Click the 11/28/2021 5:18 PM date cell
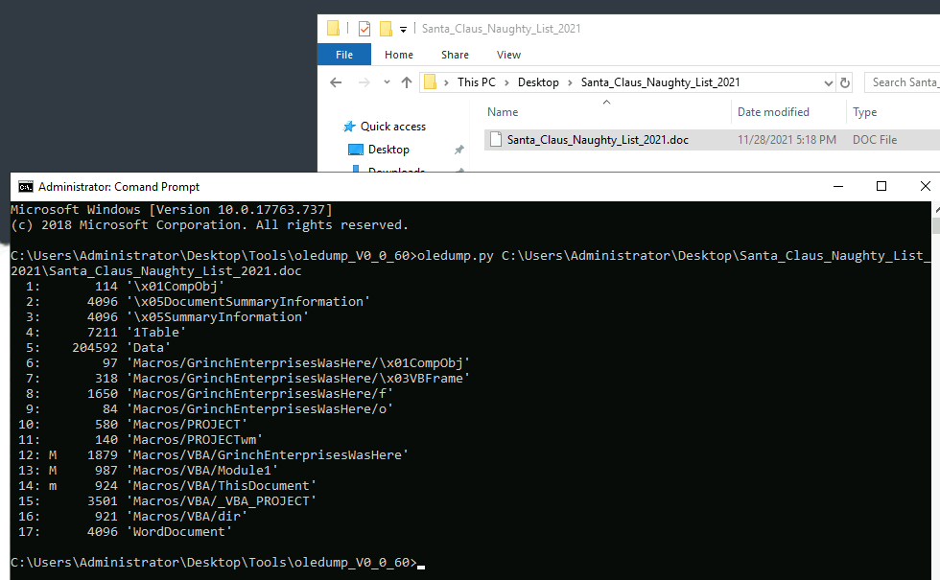The width and height of the screenshot is (940, 580). [787, 140]
